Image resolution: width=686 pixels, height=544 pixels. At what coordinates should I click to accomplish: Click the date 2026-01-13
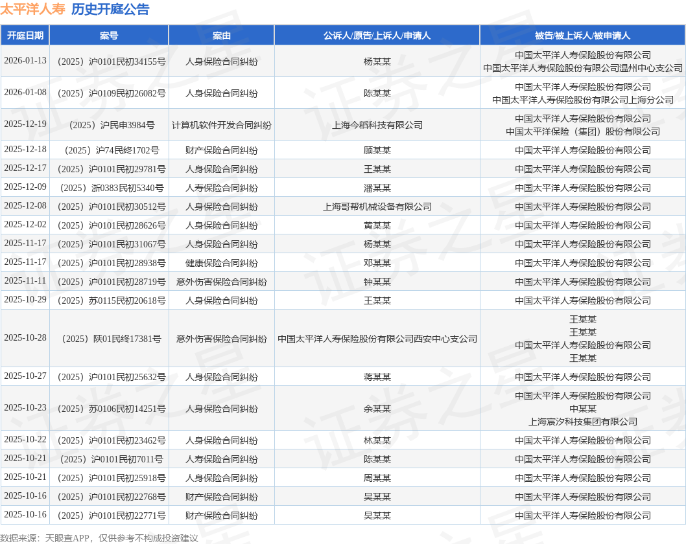(x=25, y=61)
